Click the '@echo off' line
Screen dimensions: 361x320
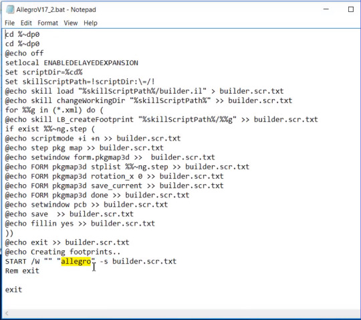click(x=25, y=54)
